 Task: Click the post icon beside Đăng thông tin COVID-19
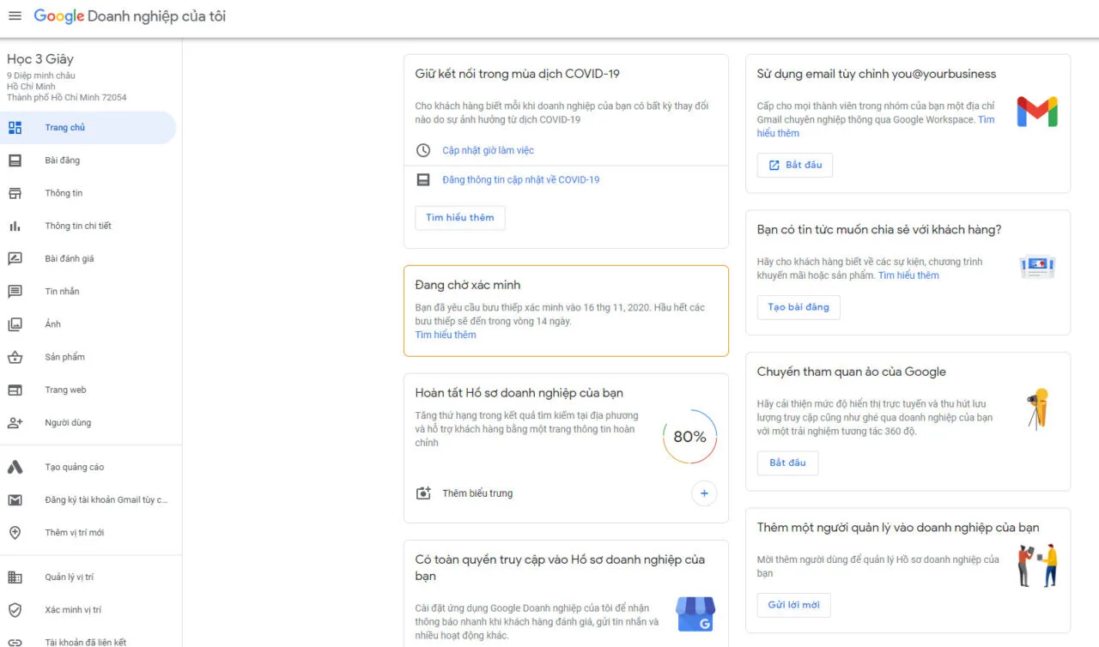pos(422,180)
